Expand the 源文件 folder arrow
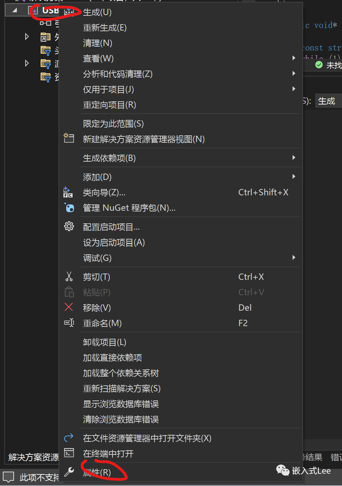The width and height of the screenshot is (342, 486). pyautogui.click(x=27, y=63)
